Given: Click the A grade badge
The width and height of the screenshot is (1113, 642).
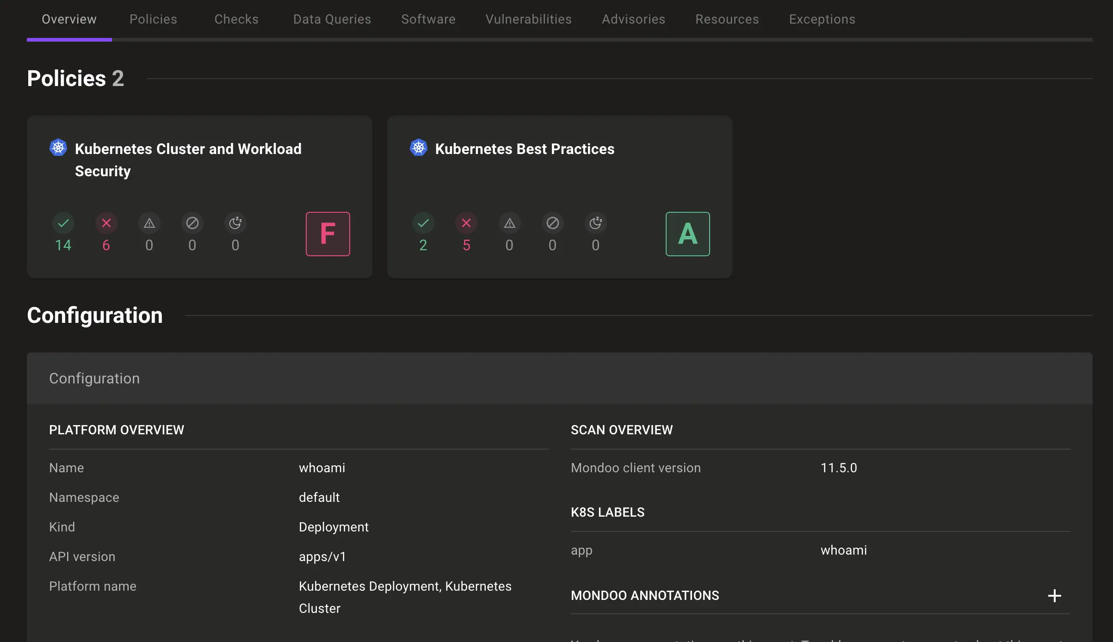Looking at the screenshot, I should point(688,234).
